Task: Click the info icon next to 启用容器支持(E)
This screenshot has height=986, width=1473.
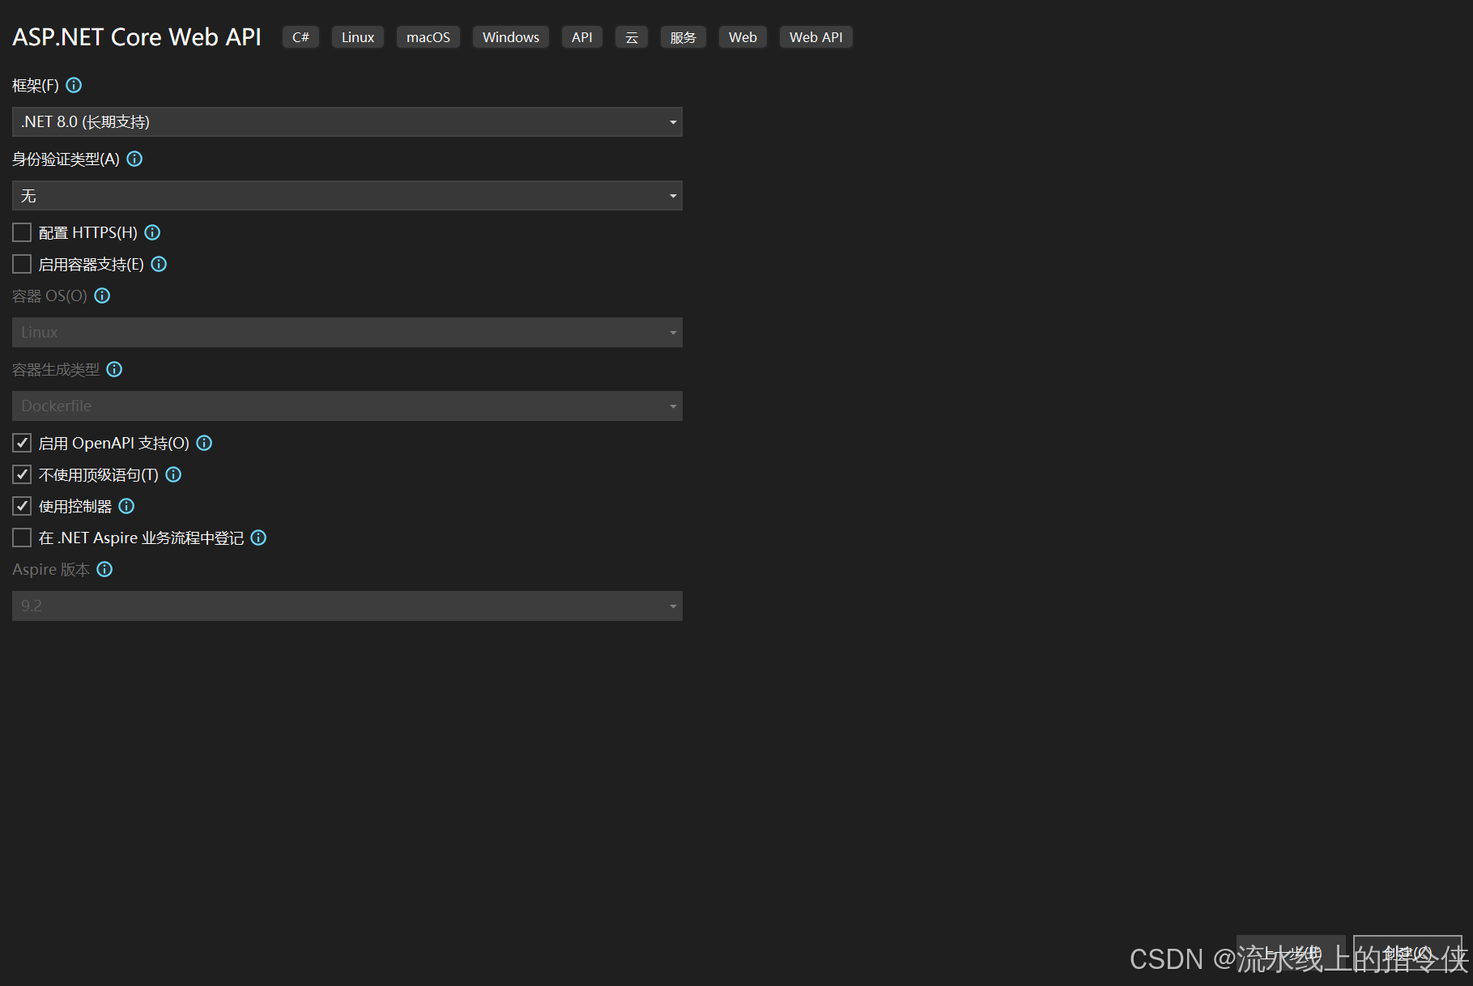Action: point(159,264)
